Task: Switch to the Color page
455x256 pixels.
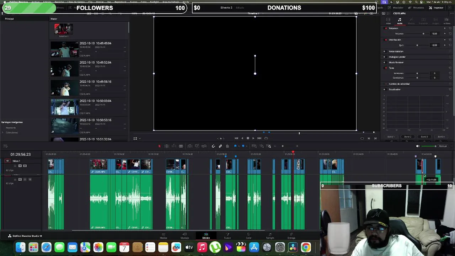Action: pyautogui.click(x=249, y=236)
